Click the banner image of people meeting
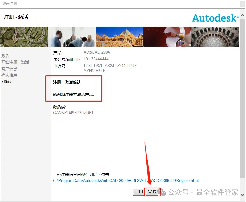Viewport: 246px width, 202px height. pos(72,37)
